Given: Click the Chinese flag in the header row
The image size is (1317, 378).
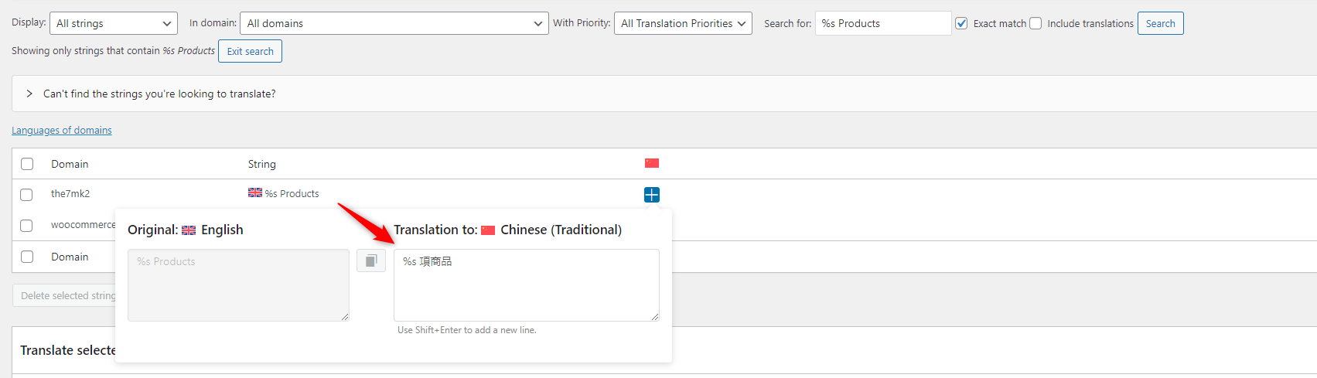Looking at the screenshot, I should pos(652,163).
